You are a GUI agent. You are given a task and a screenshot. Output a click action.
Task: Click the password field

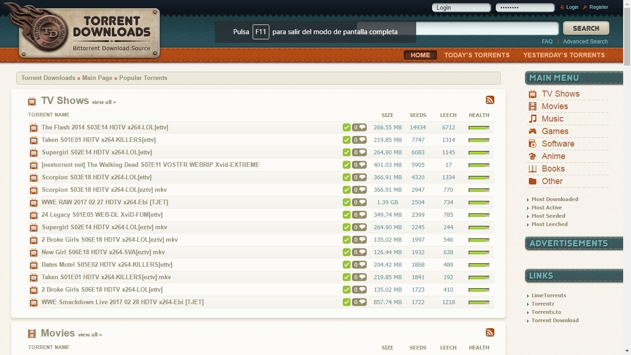tap(525, 7)
